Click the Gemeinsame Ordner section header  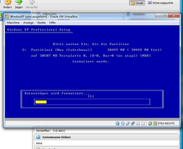[107, 137]
